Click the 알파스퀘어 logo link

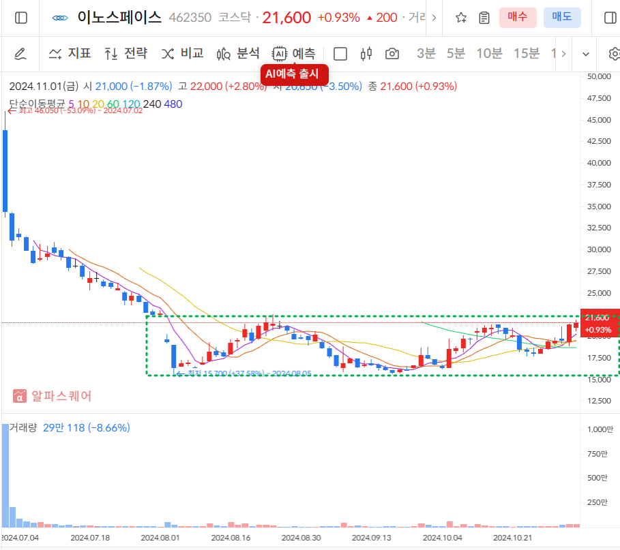click(53, 396)
